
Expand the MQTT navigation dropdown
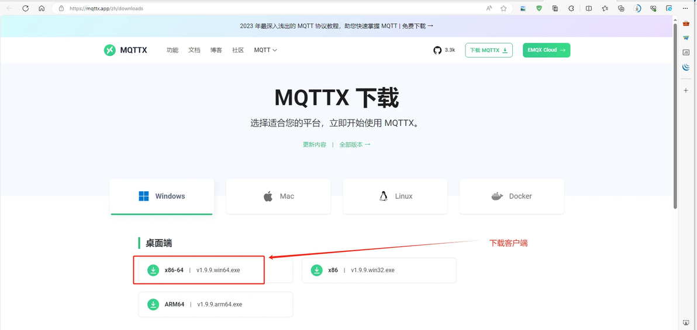tap(265, 50)
